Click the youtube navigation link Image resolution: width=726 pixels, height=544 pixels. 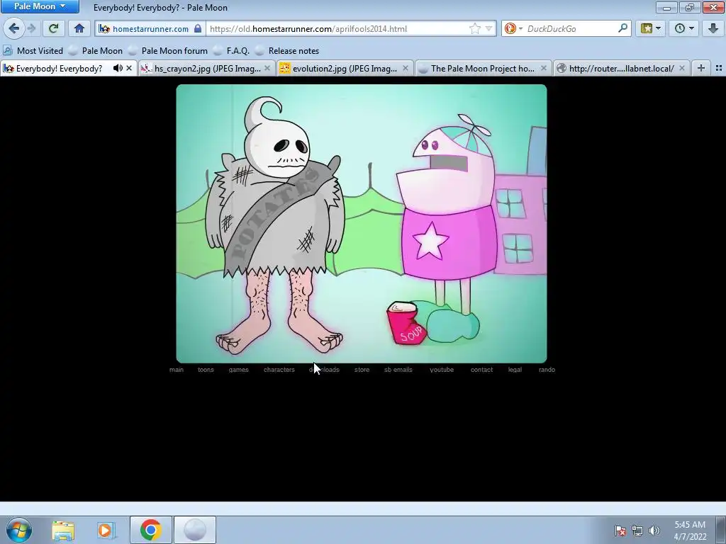pyautogui.click(x=442, y=370)
